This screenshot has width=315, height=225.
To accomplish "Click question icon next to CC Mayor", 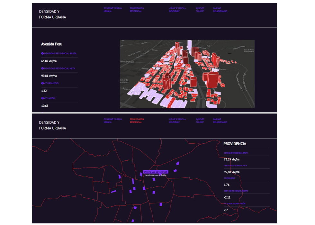I will click(42, 98).
